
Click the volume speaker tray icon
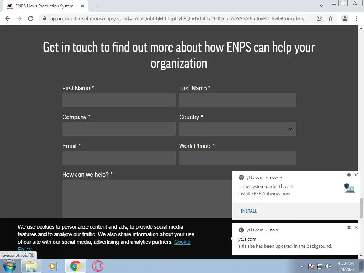click(x=328, y=266)
